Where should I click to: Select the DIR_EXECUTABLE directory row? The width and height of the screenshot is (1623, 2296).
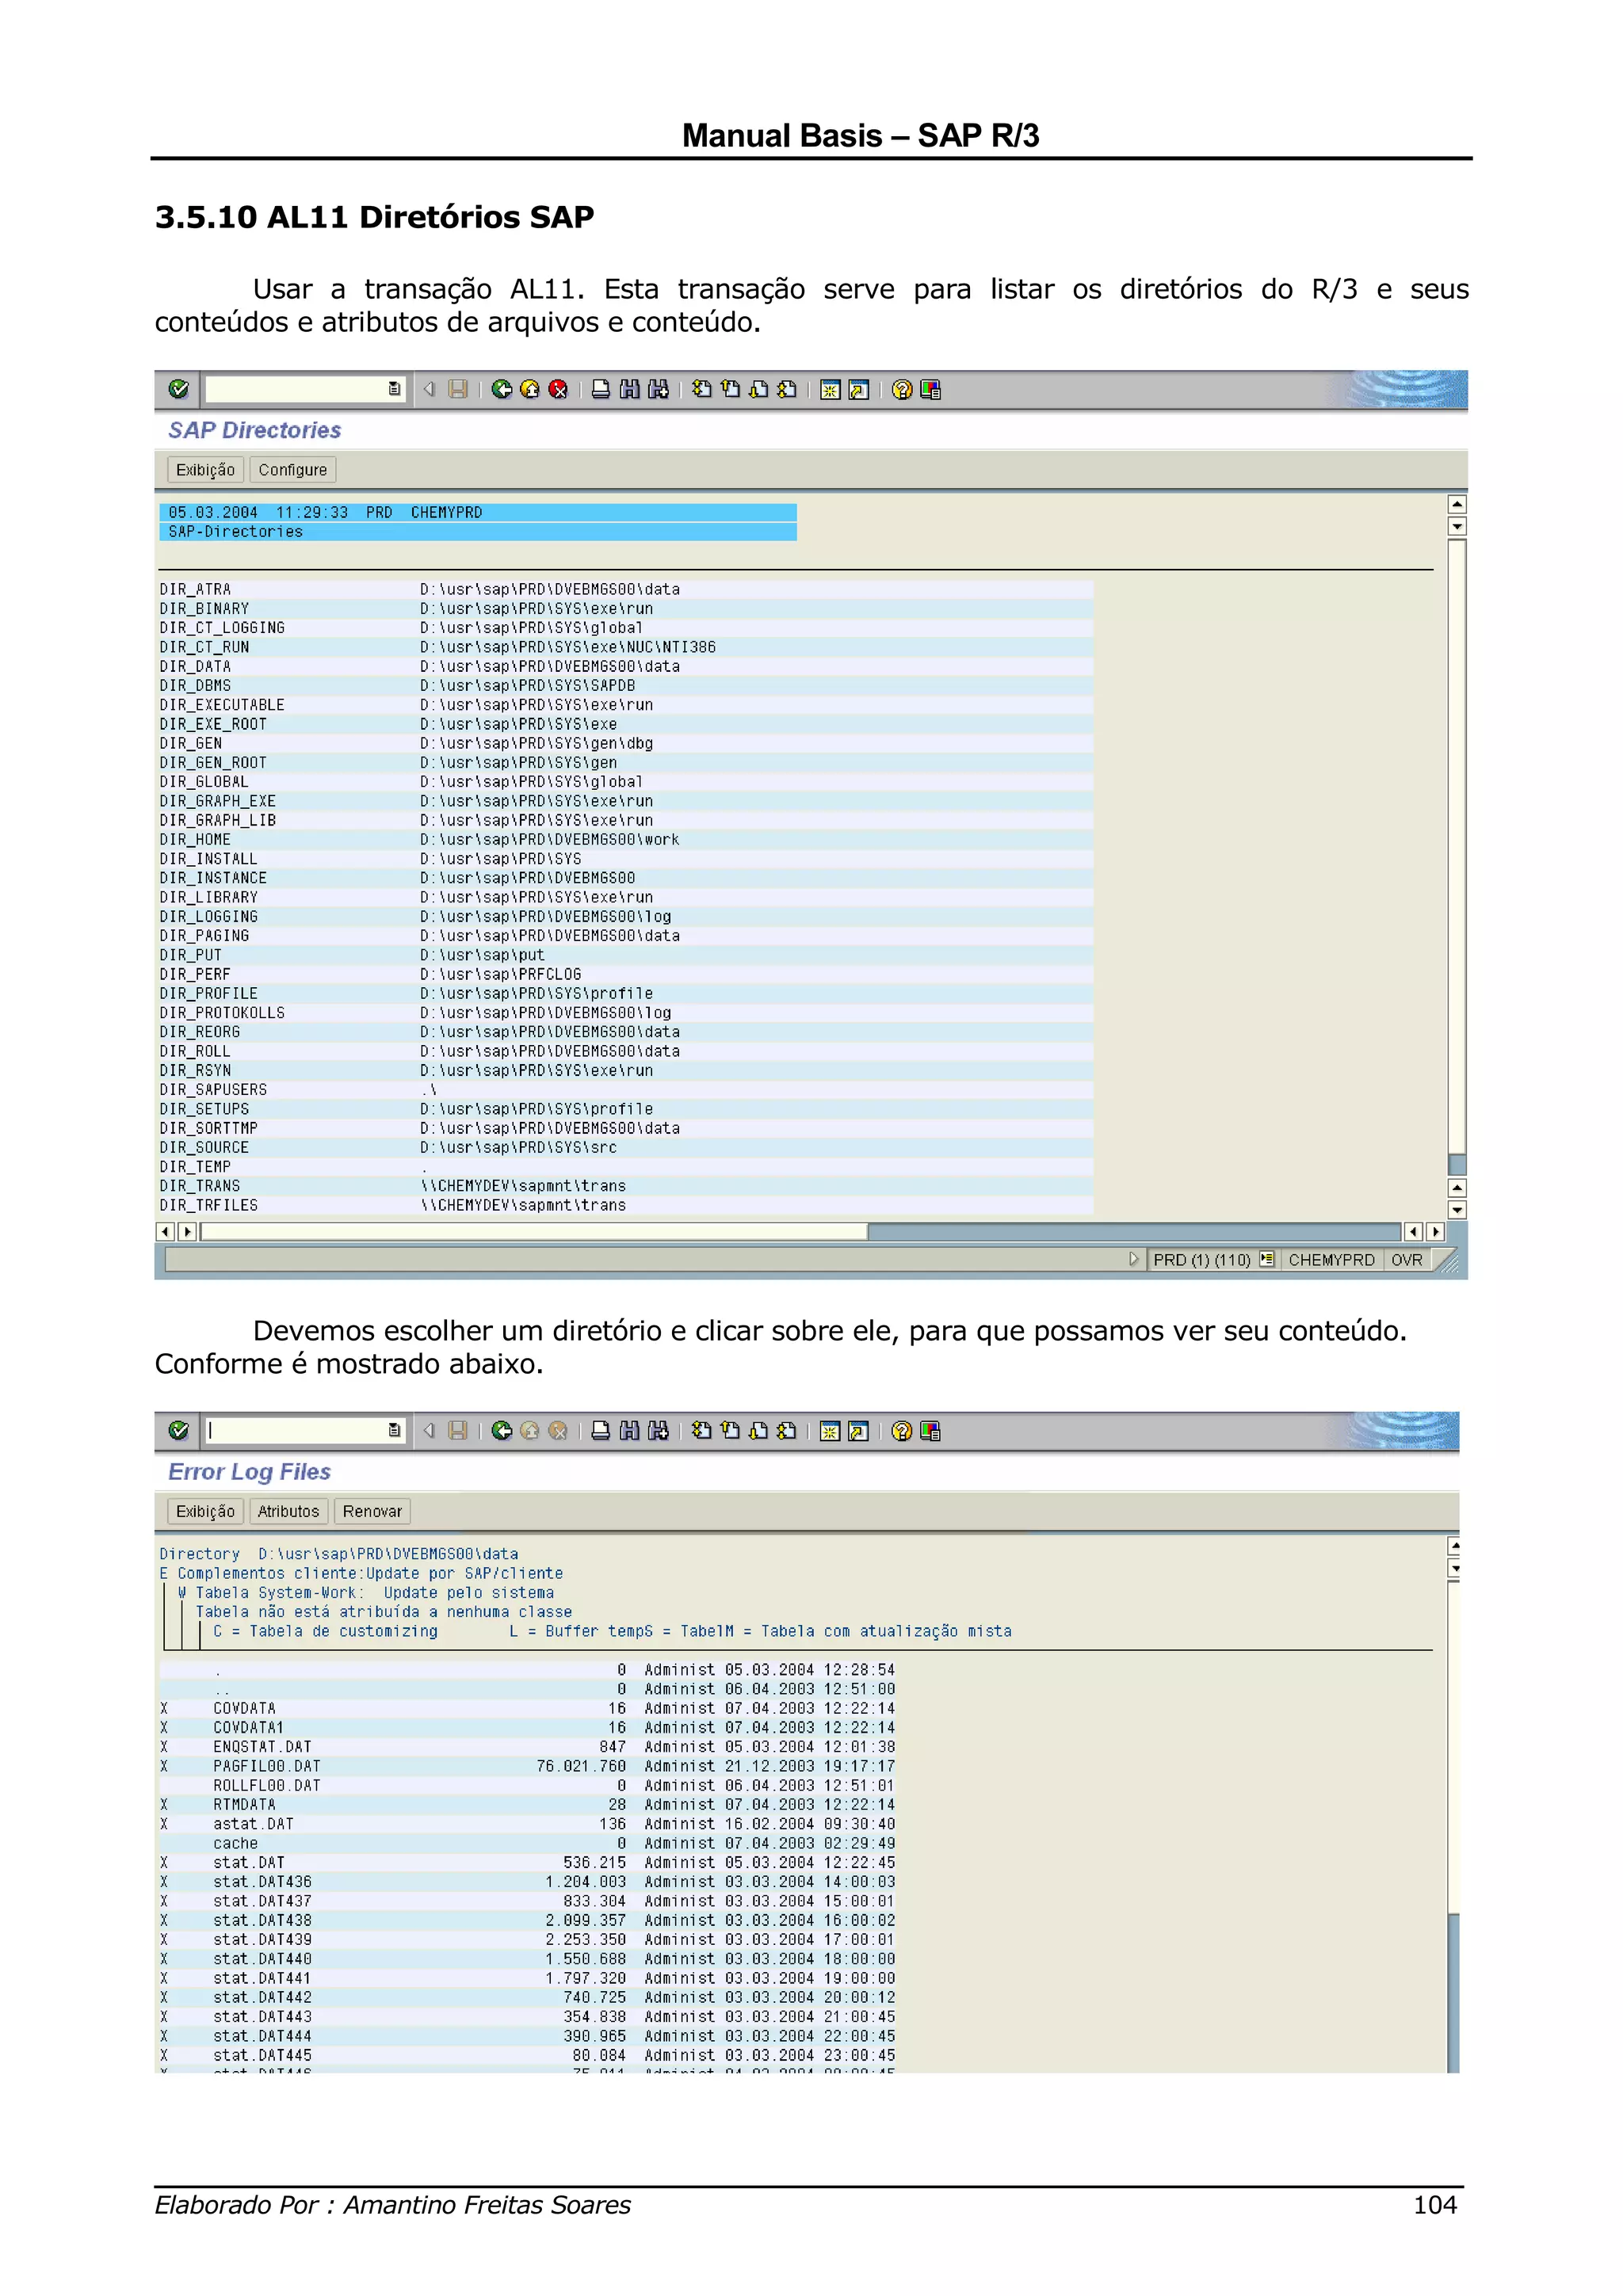point(626,704)
